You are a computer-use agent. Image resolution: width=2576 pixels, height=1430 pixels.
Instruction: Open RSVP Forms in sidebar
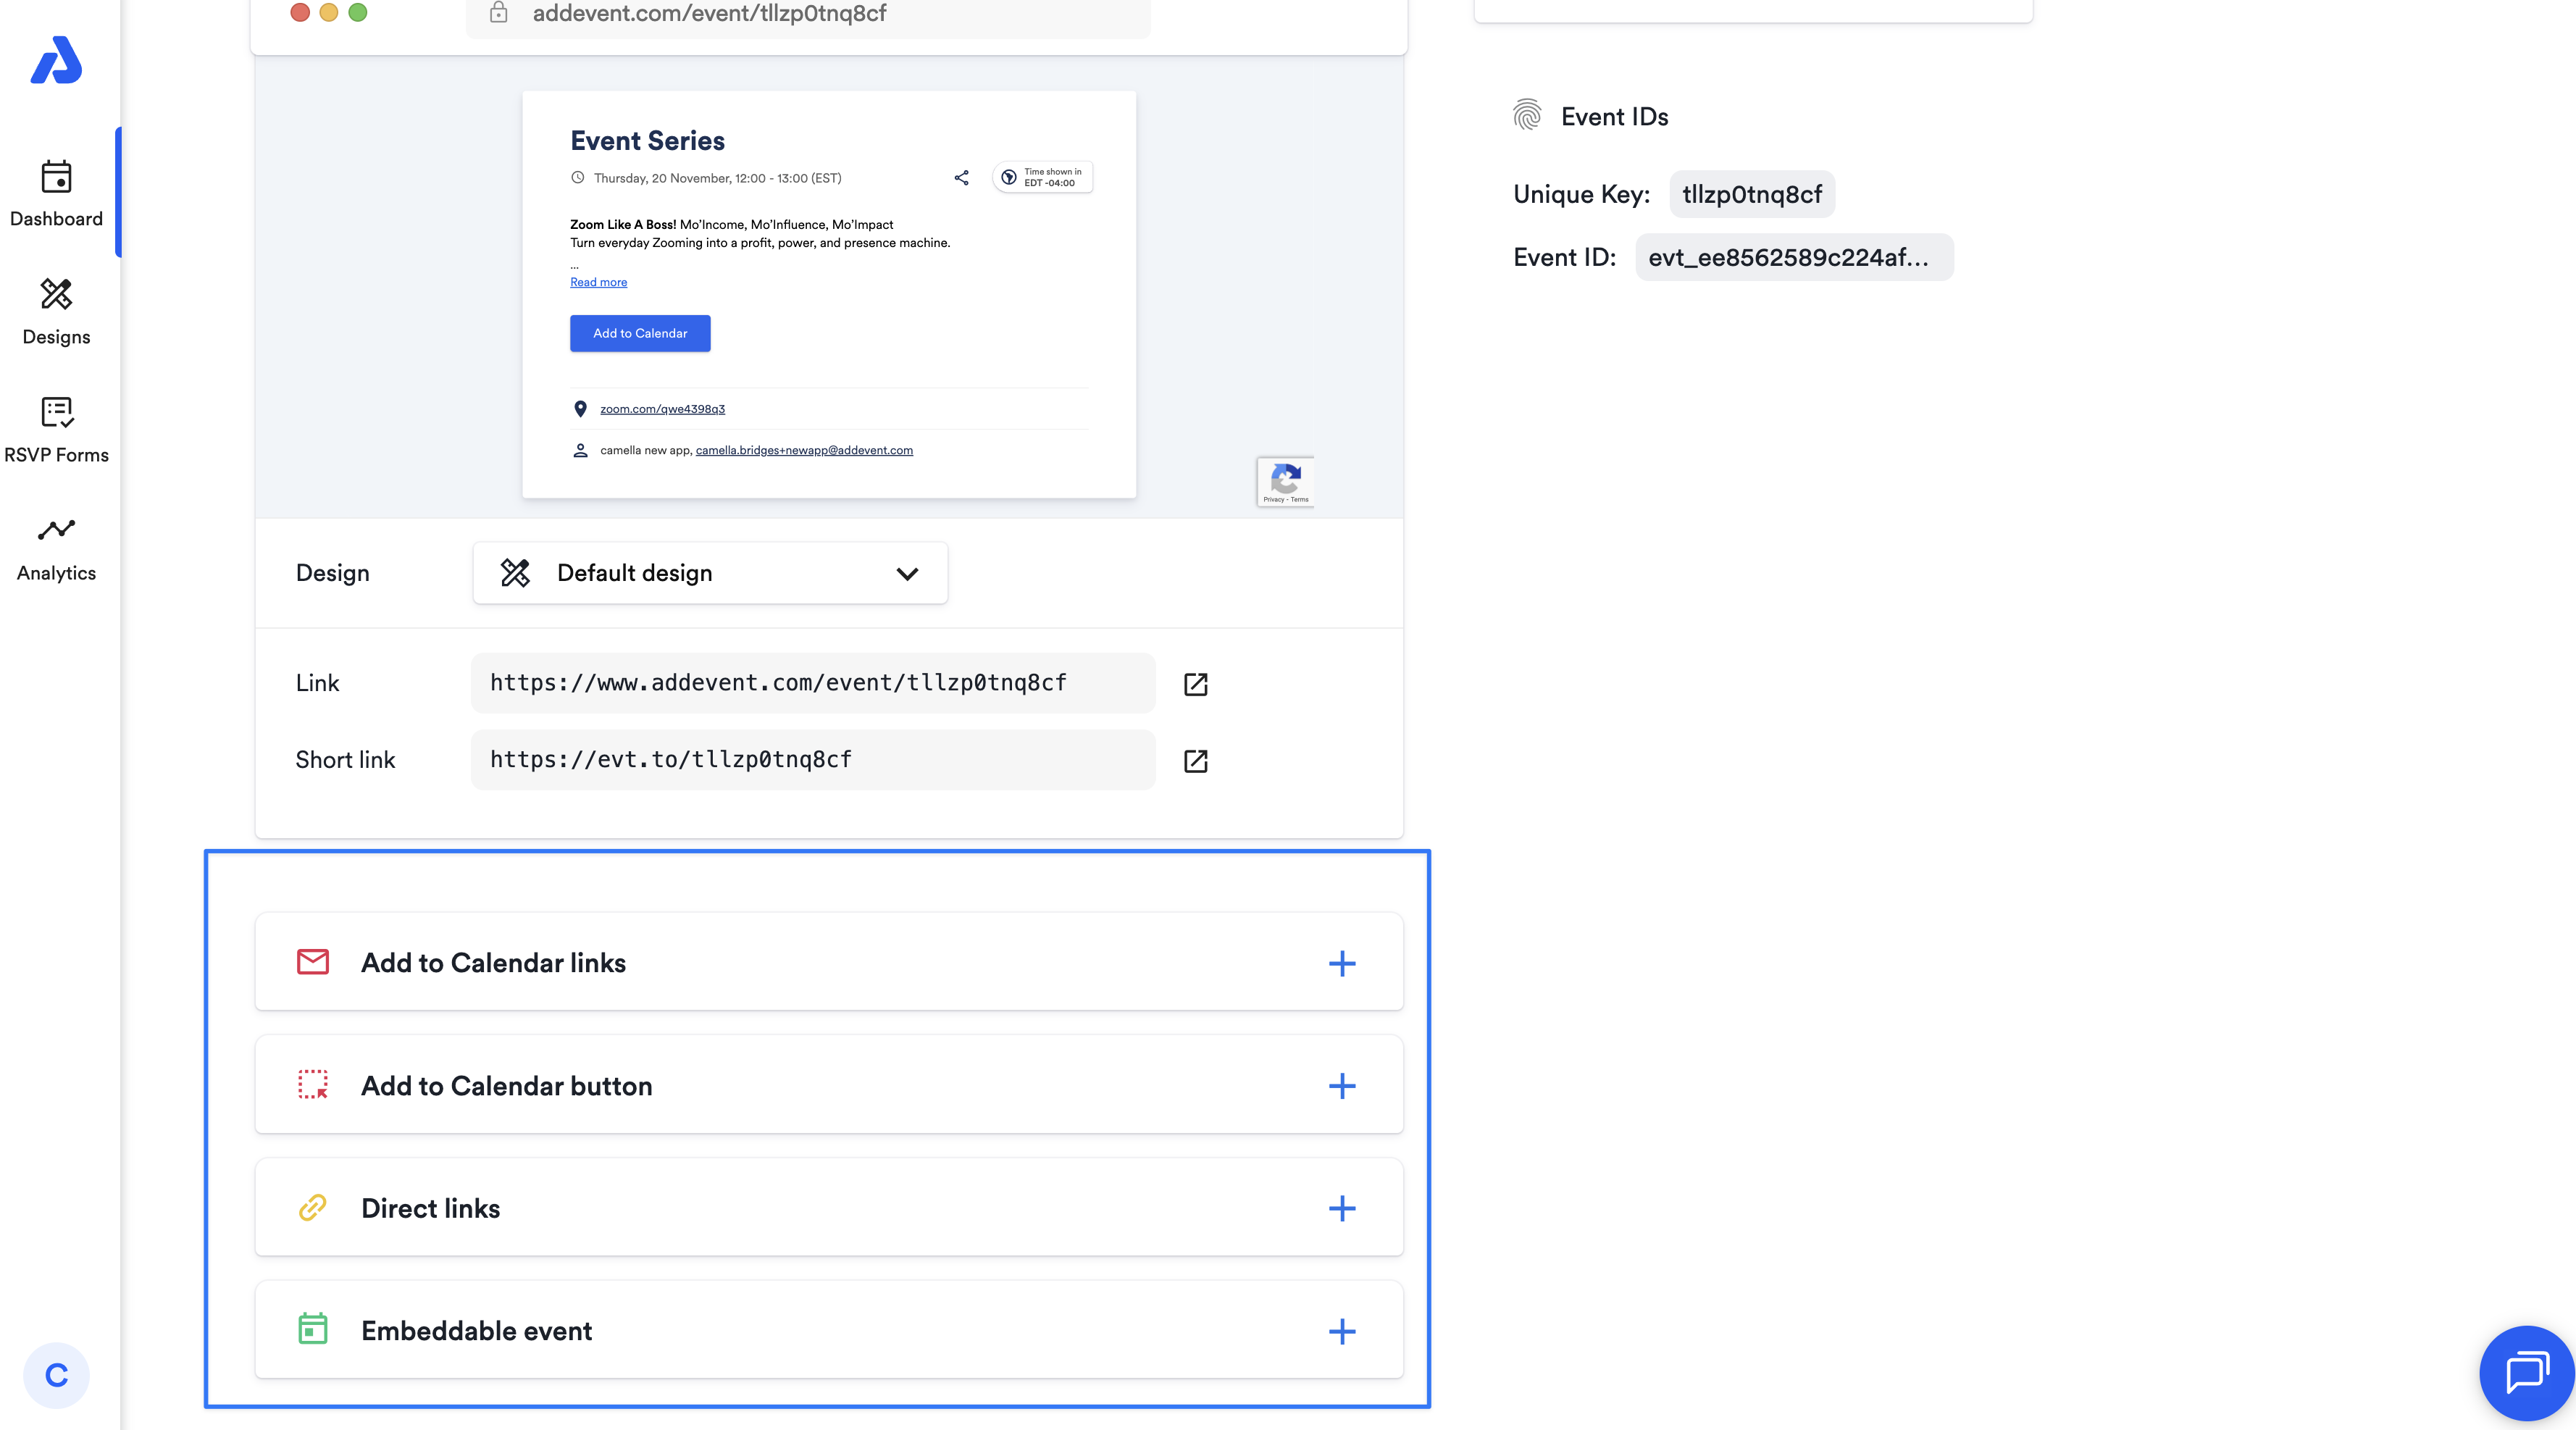point(56,429)
